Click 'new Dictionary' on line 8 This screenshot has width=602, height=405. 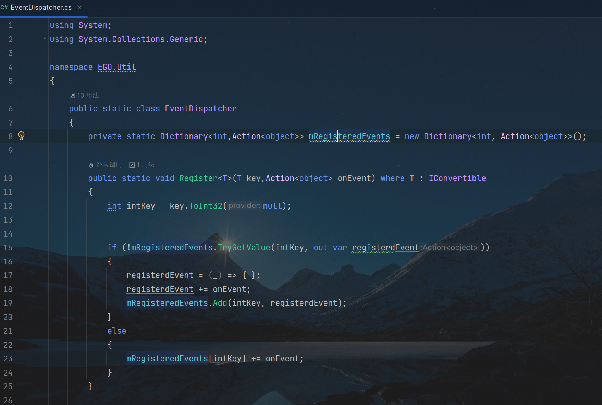pos(438,136)
